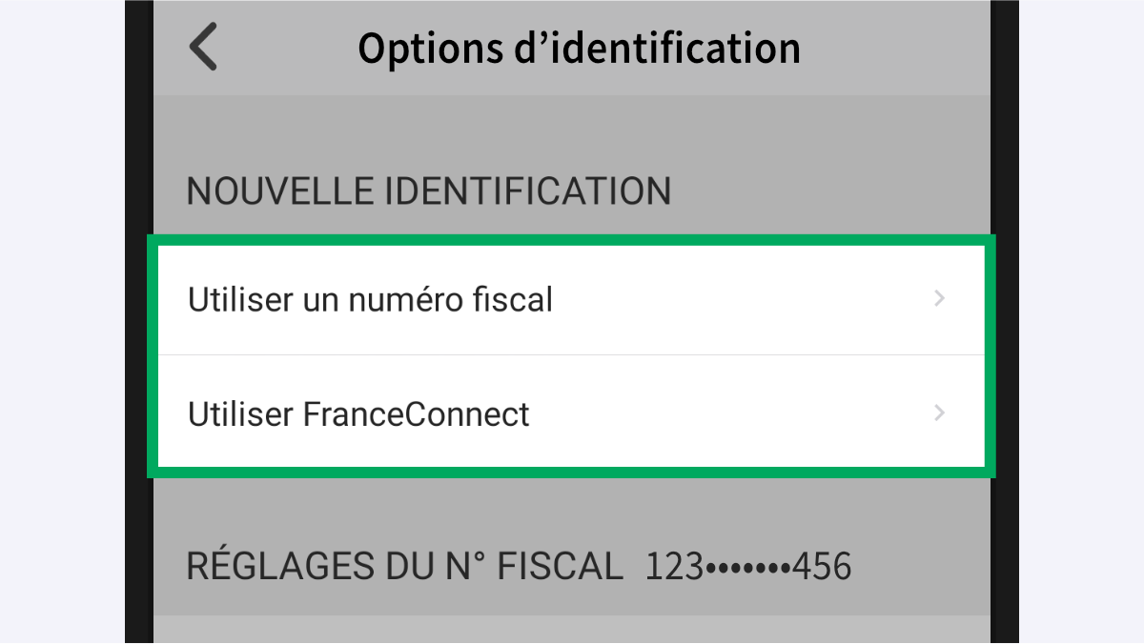Click the "NOUVELLE IDENTIFICATION" section heading
This screenshot has height=644, width=1144.
(x=428, y=191)
